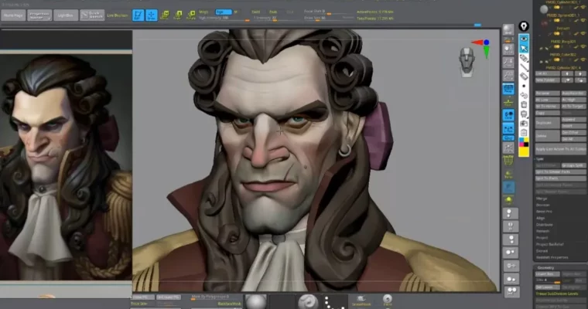Screen dimensions: 588x309
Task: Expand the Merge section
Action: (x=542, y=198)
